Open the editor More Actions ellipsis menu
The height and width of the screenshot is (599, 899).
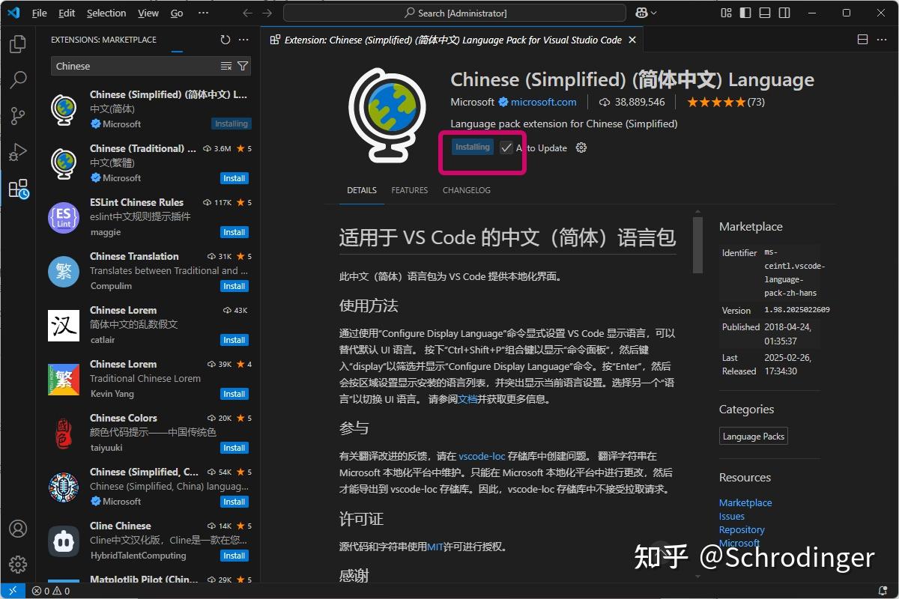pyautogui.click(x=882, y=39)
